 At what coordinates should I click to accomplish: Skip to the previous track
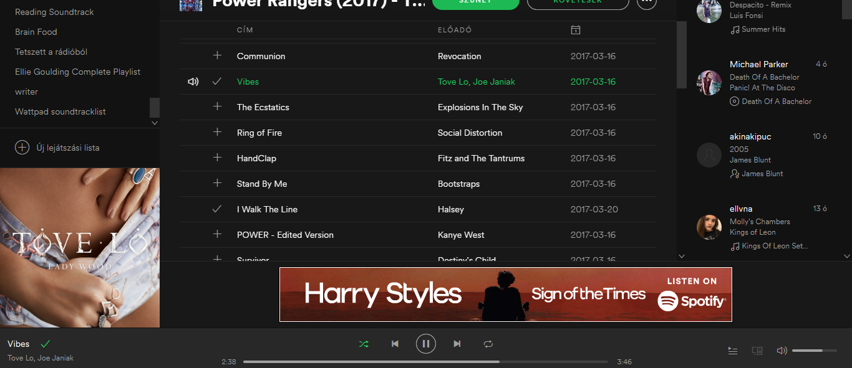tap(395, 344)
